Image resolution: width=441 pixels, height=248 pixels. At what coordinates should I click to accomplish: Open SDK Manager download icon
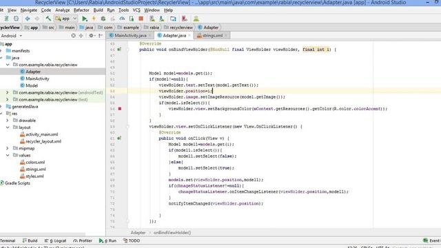coord(162,19)
